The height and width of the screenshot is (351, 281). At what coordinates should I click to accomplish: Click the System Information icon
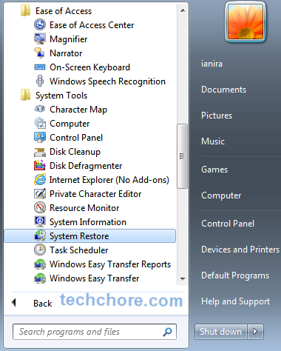[40, 222]
